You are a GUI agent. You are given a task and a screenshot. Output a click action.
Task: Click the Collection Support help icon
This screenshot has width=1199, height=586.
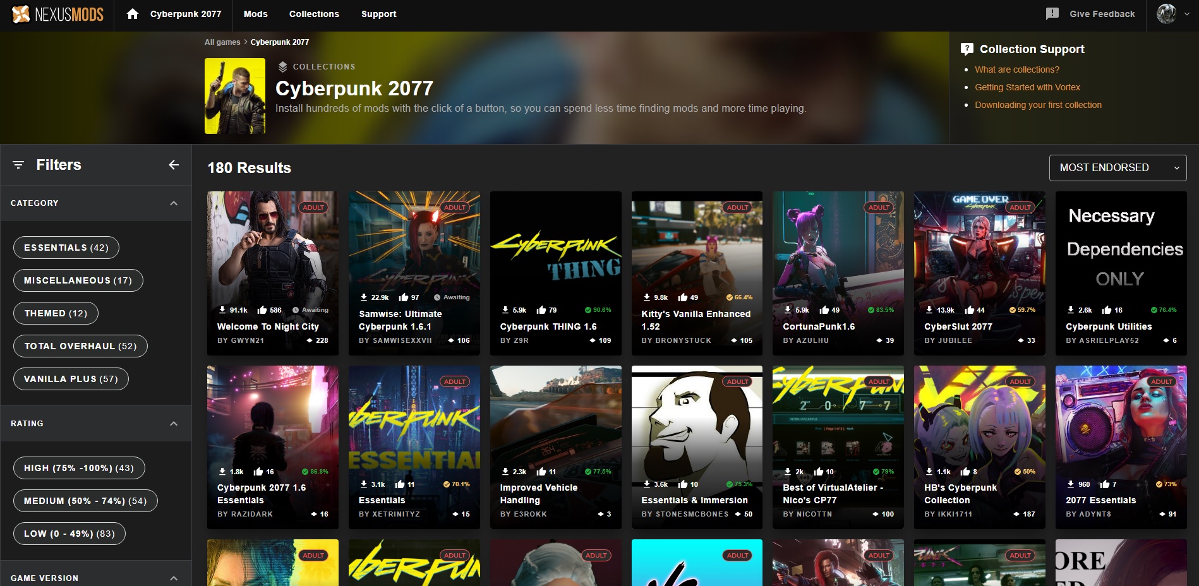pos(967,49)
